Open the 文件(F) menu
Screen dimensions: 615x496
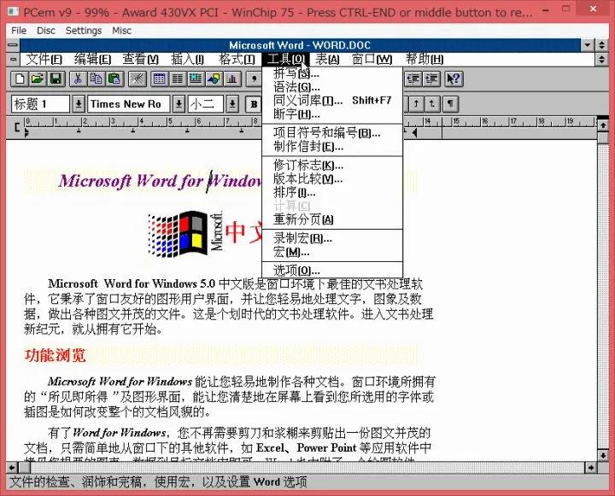click(44, 59)
